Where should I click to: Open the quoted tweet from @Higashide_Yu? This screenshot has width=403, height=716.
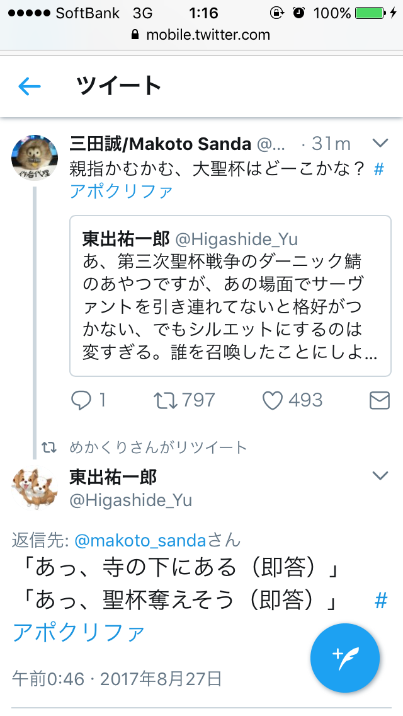click(230, 296)
